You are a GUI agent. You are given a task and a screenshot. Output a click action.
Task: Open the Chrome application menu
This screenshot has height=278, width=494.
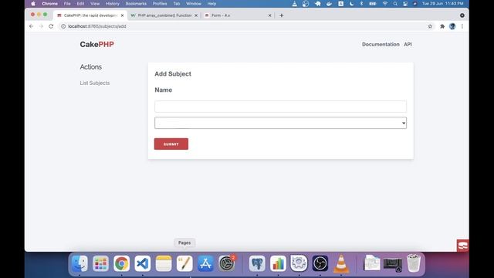pos(49,4)
